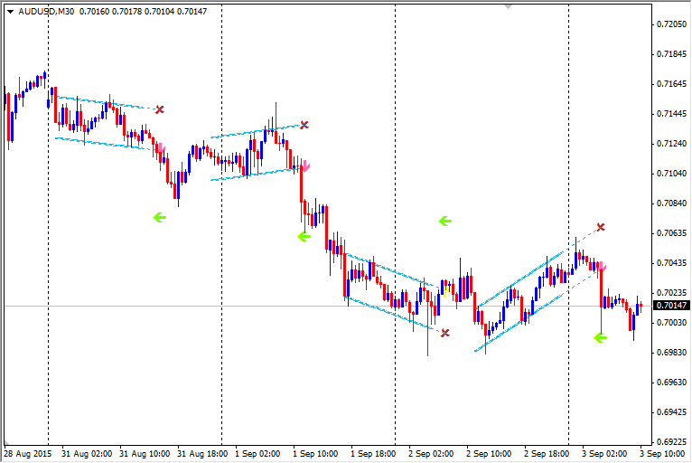The width and height of the screenshot is (692, 463).
Task: Click the 1 Sep 18:00 time label
Action: tap(373, 454)
